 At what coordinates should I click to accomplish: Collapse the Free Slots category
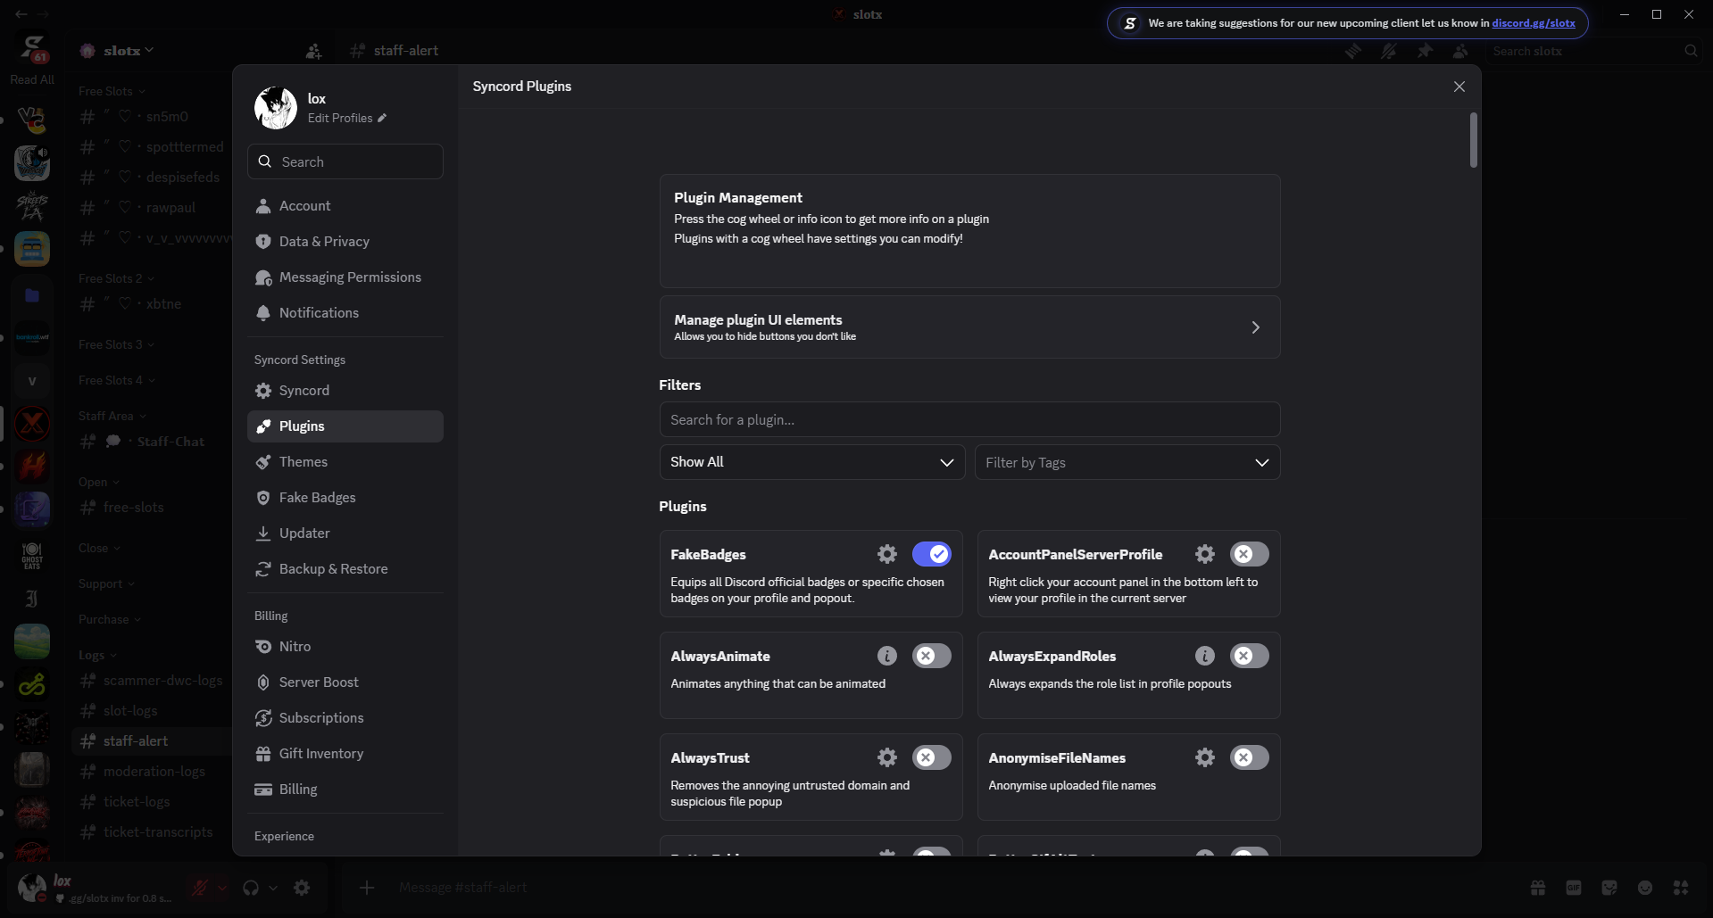112,91
